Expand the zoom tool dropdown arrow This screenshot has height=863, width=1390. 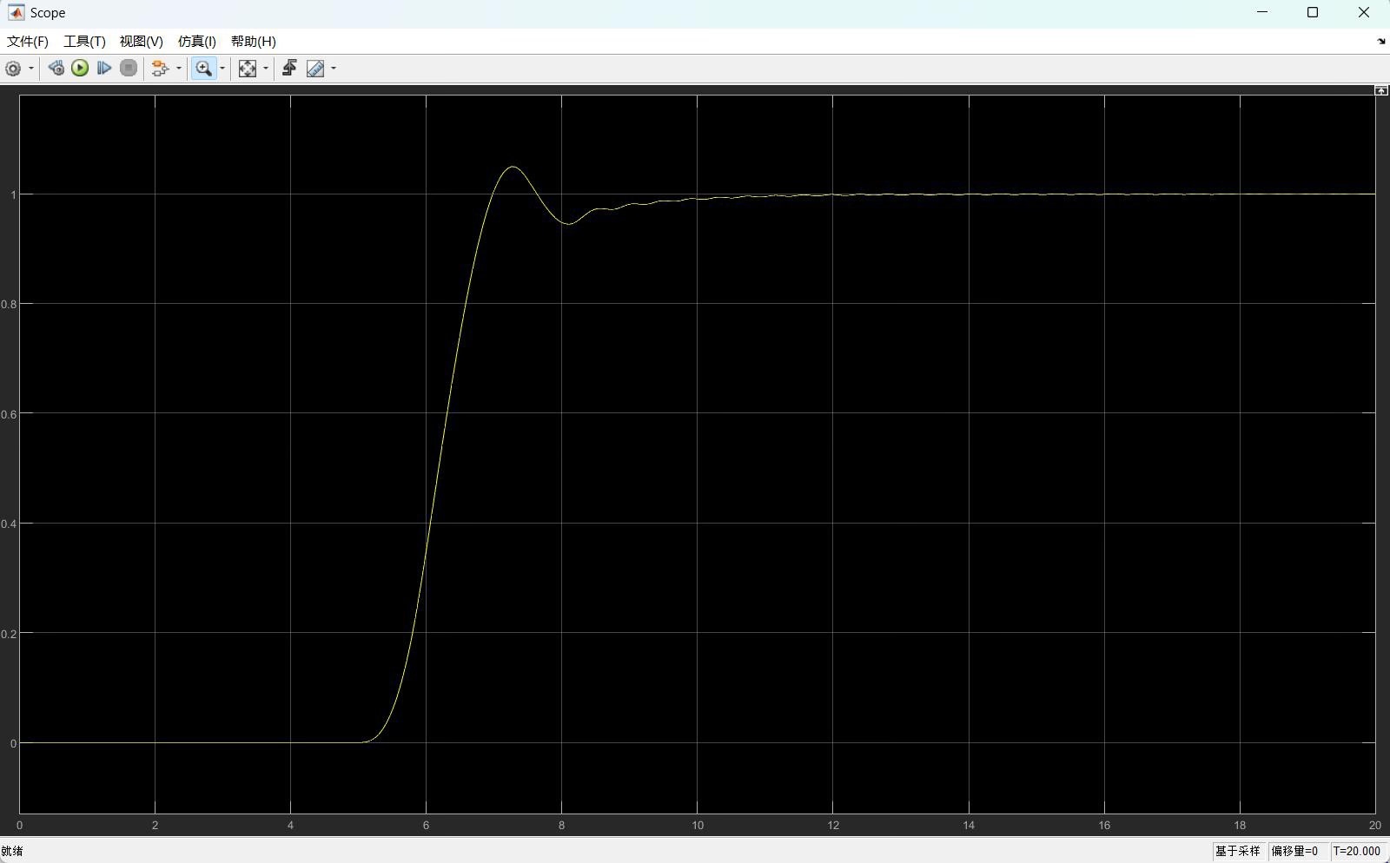tap(222, 69)
